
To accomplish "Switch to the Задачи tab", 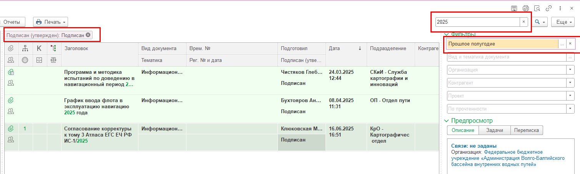I will (x=495, y=130).
